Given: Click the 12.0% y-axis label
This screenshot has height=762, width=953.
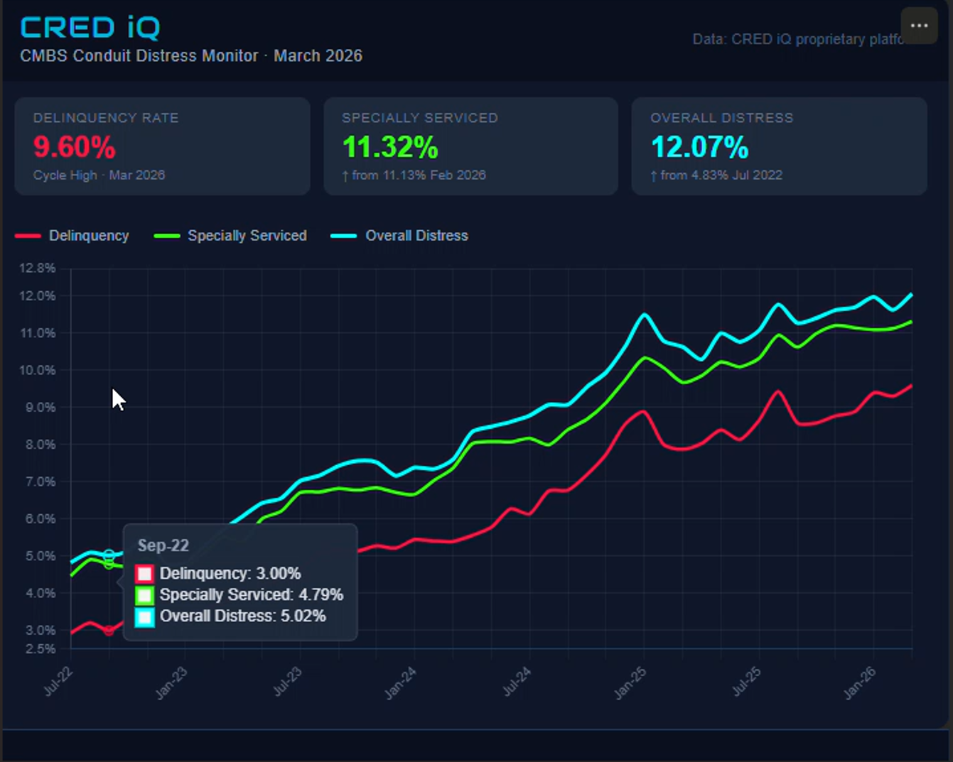Looking at the screenshot, I should pyautogui.click(x=37, y=296).
